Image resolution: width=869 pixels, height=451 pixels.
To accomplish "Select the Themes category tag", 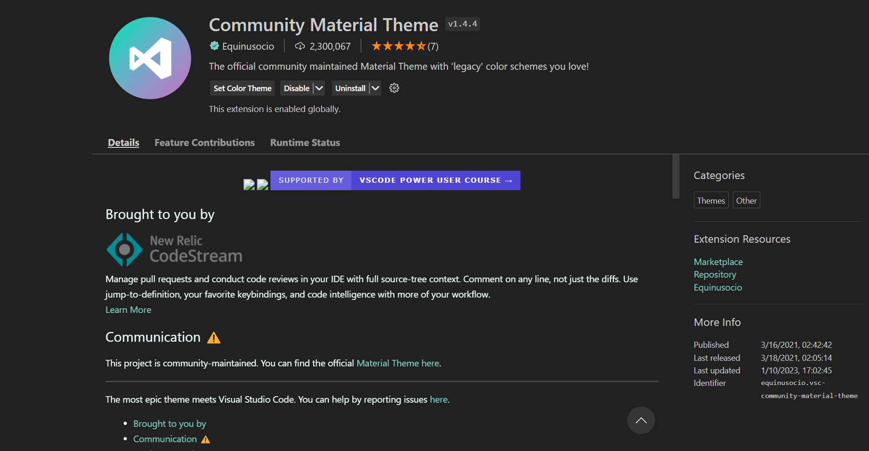I will (x=711, y=200).
